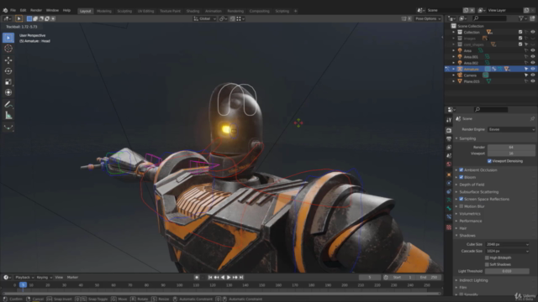
Task: Open the Object Data armature properties tab
Action: point(449,200)
